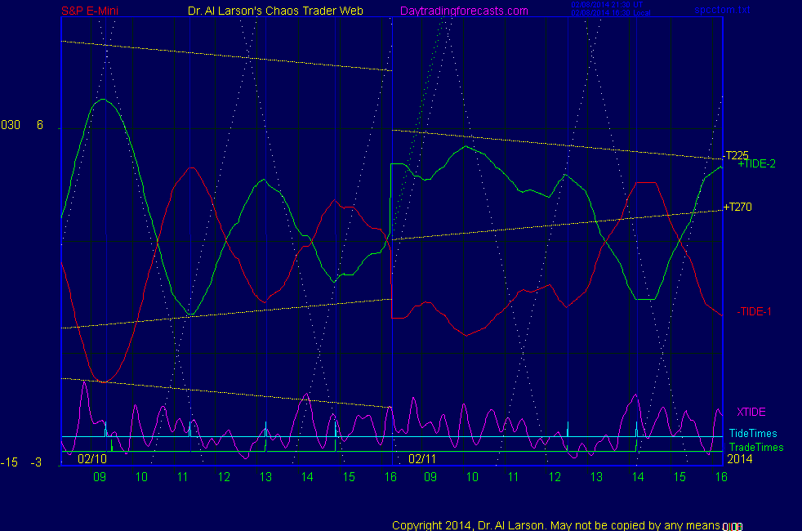Click the 6 value on the y-axis
This screenshot has height=531, width=802.
(x=39, y=125)
